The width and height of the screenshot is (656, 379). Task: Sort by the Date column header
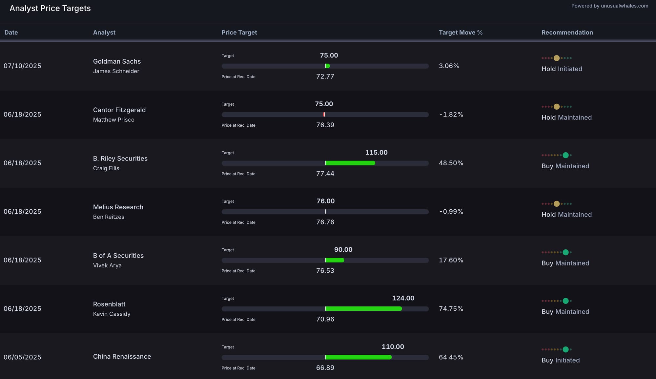(11, 32)
